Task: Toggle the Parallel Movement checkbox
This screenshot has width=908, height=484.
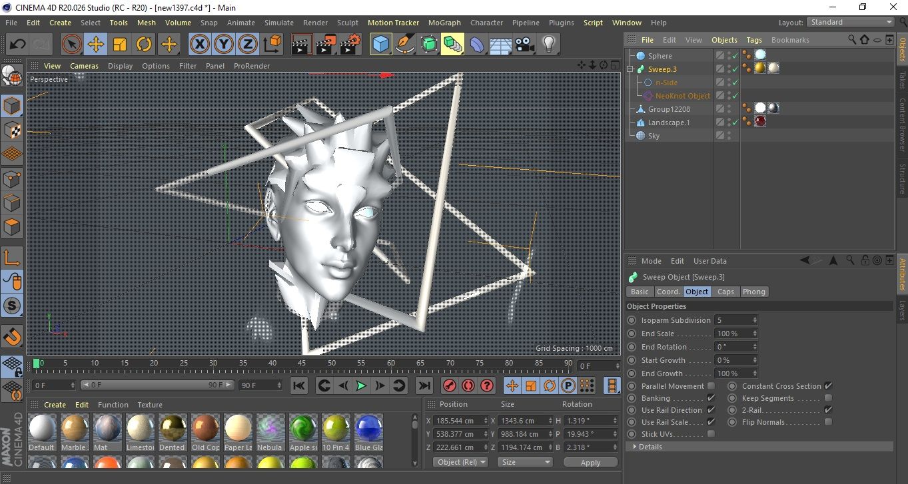Action: click(x=711, y=386)
